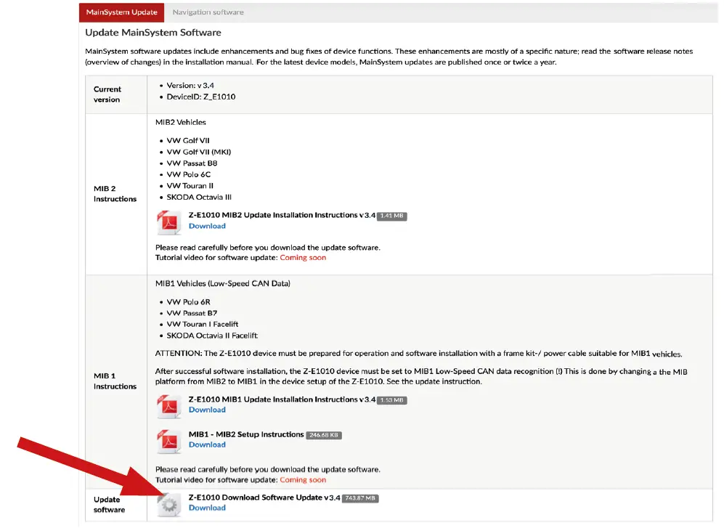The image size is (724, 528).
Task: Click the SKODA Octavia III list item
Action: pos(199,198)
